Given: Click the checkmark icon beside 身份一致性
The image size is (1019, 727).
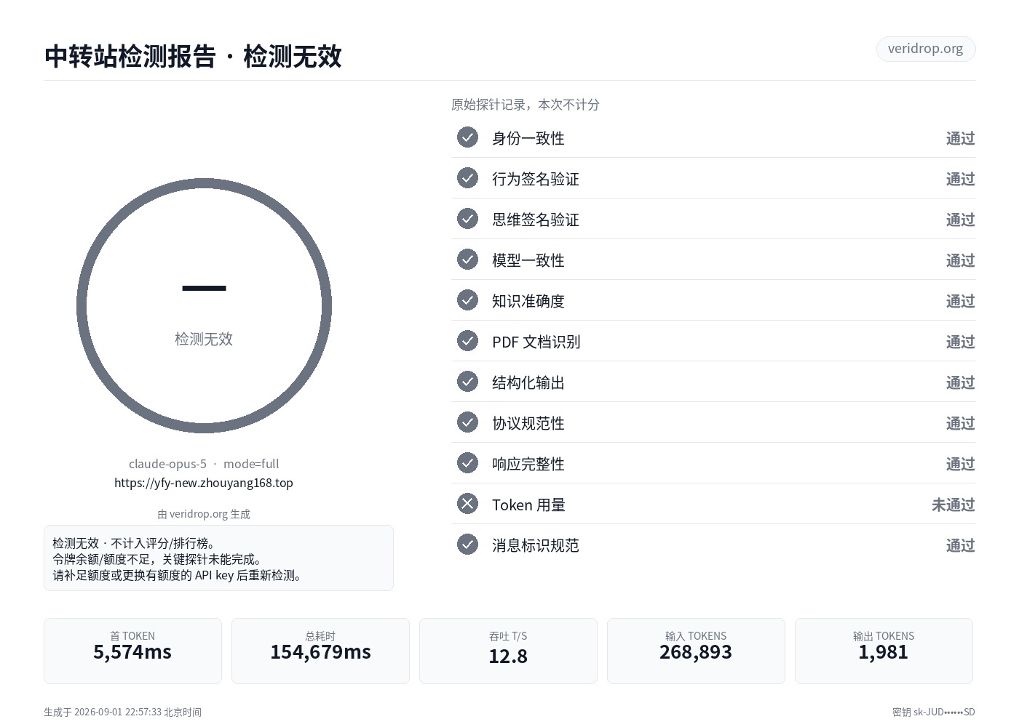Looking at the screenshot, I should (467, 137).
